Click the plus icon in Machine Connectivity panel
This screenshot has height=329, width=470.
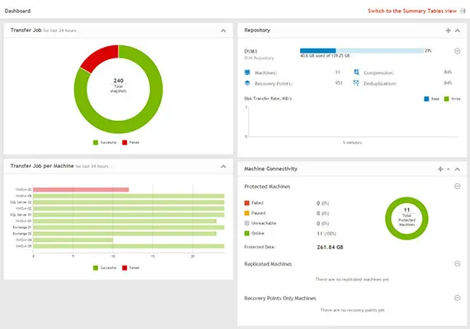tap(440, 169)
